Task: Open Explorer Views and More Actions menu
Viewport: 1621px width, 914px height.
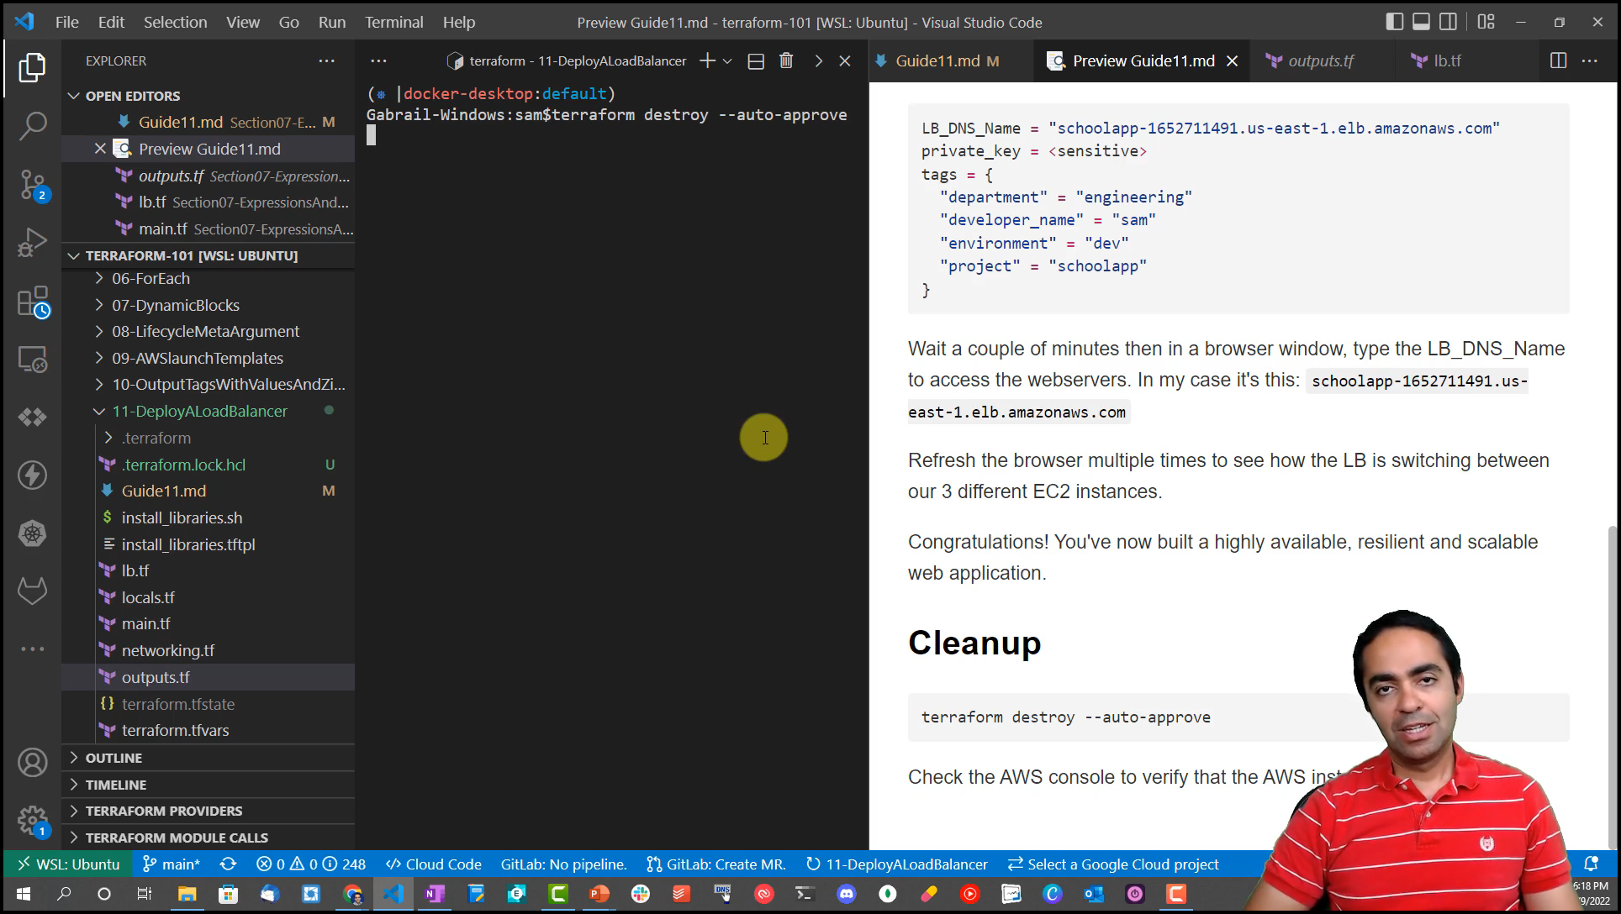Action: point(326,60)
